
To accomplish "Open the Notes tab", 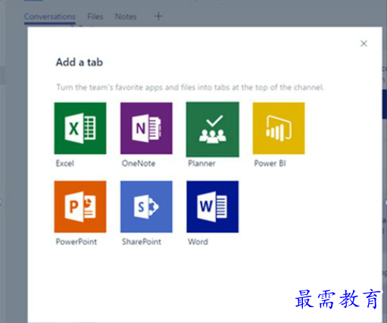I will [126, 17].
